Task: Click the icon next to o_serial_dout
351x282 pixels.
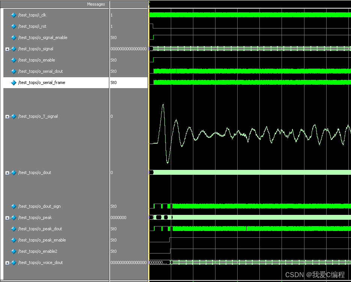Action: click(14, 72)
